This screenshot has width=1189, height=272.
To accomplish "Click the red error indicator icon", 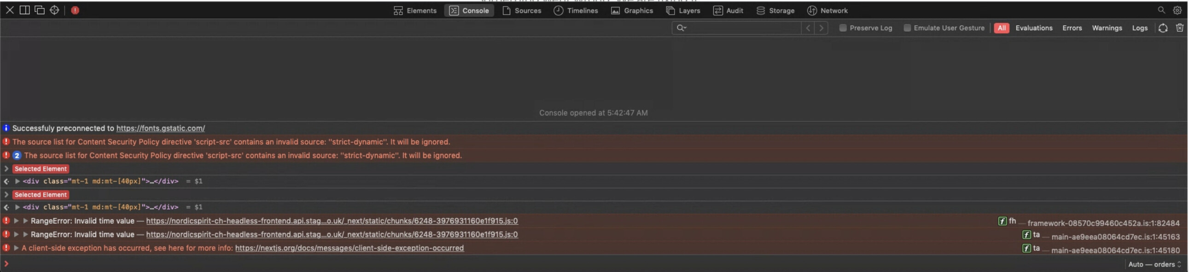I will [x=75, y=10].
